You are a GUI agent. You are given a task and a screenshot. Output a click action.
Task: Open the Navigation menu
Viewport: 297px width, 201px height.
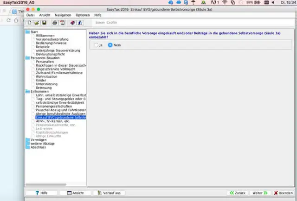63,15
